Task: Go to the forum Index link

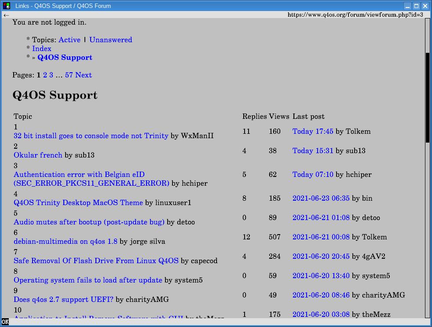Action: (x=42, y=48)
